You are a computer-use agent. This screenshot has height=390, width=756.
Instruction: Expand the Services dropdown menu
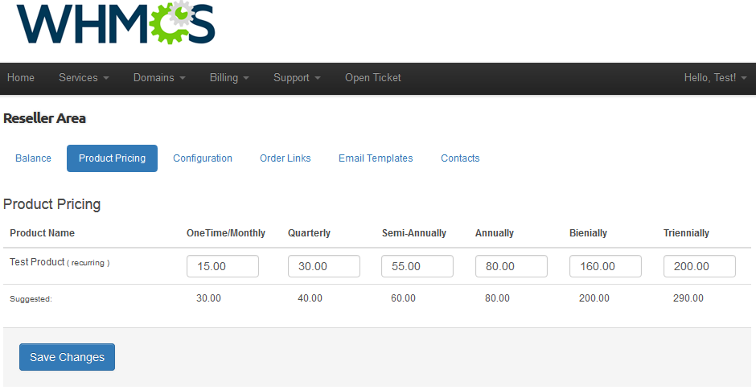84,78
